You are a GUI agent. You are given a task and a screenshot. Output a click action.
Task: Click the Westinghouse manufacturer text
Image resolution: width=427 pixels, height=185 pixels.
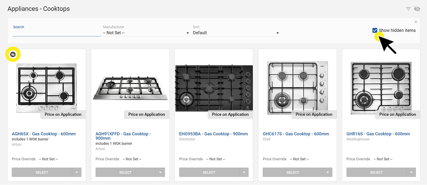click(x=358, y=139)
